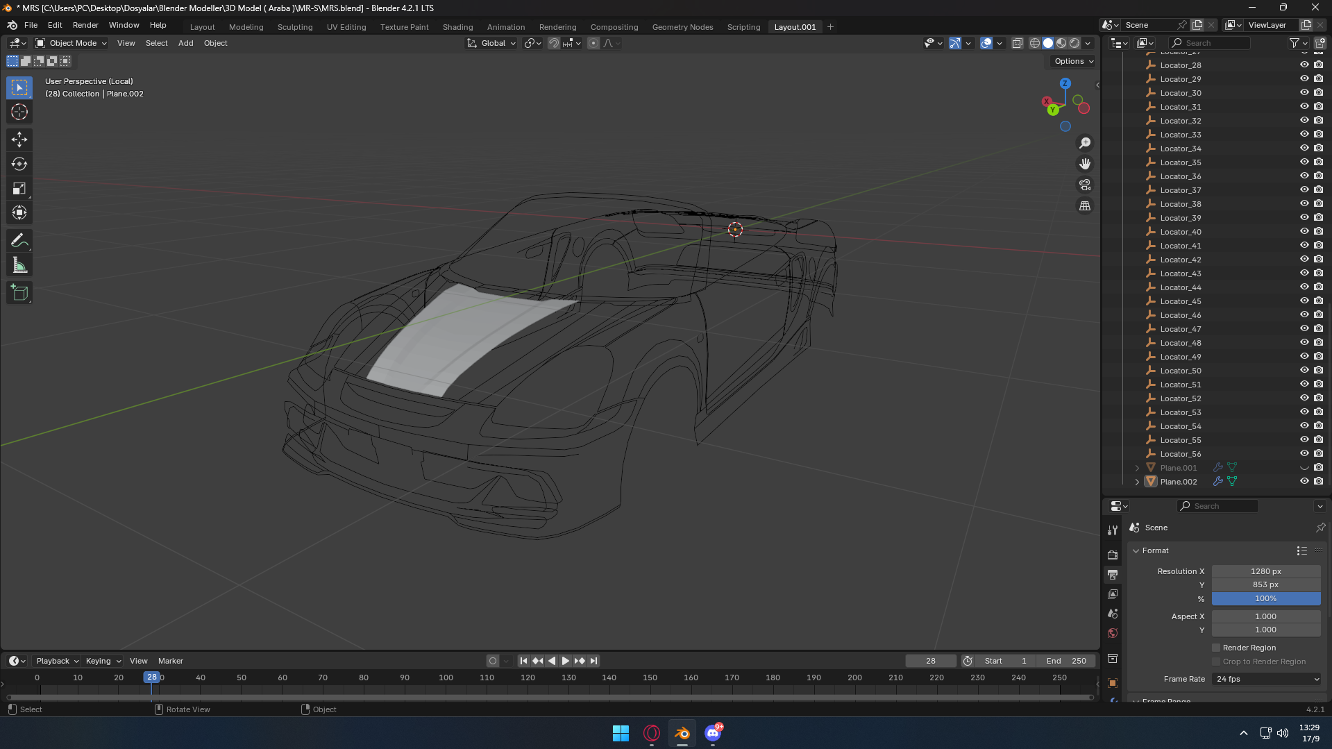
Task: Select the 3D Cursor tool
Action: pos(19,112)
